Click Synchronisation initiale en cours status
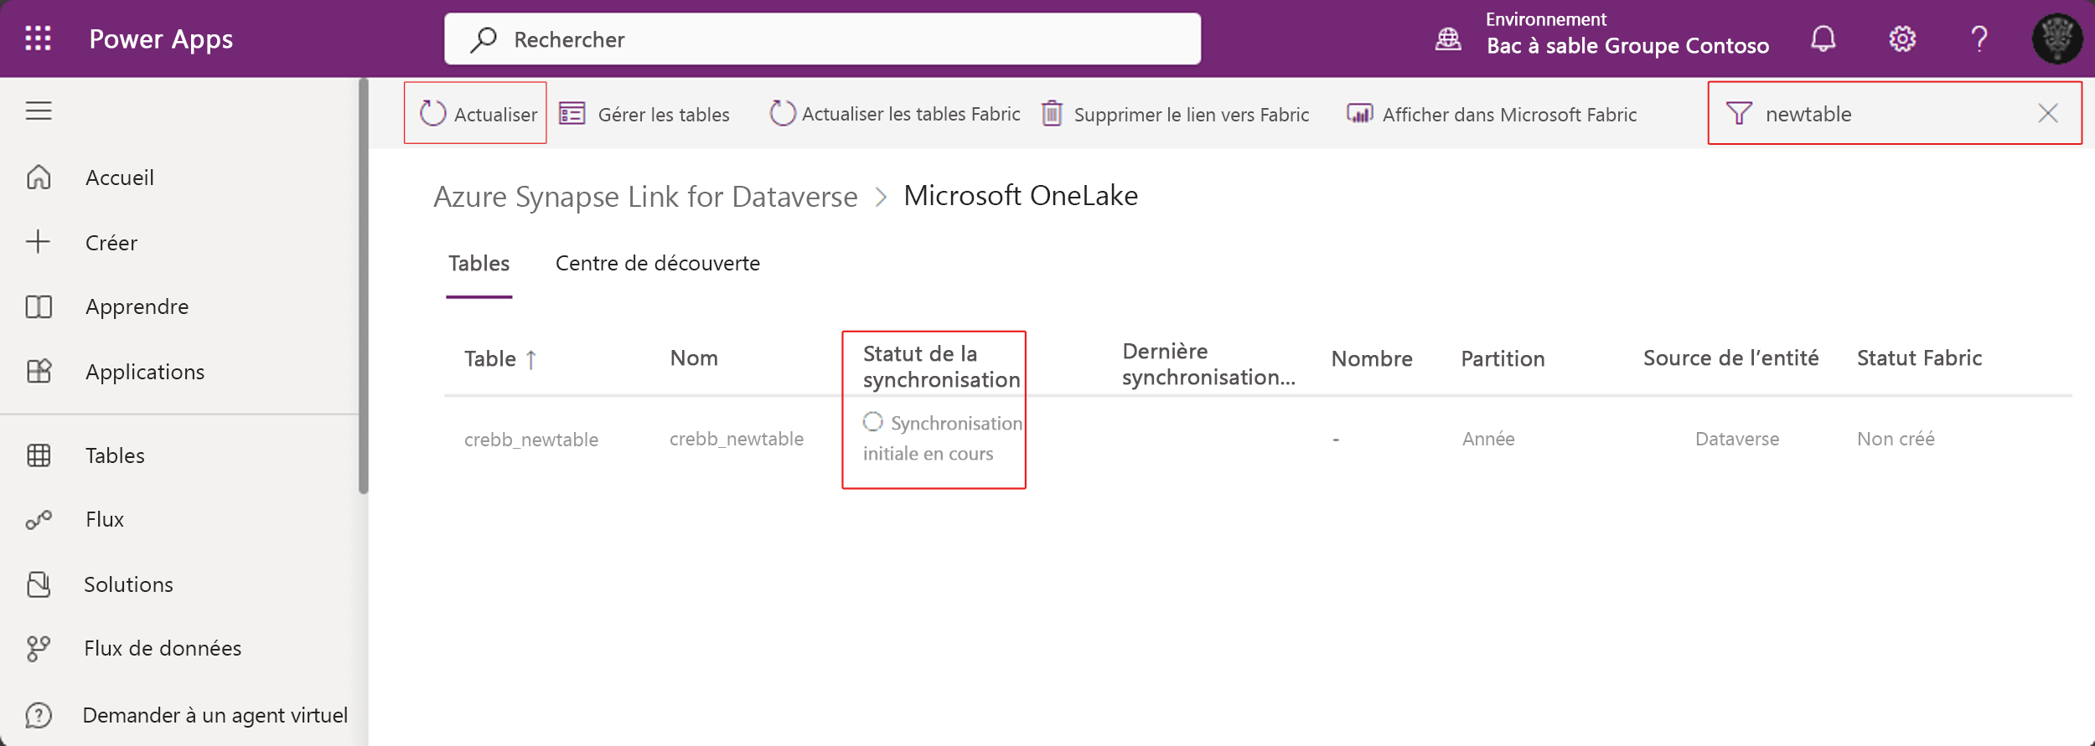This screenshot has width=2095, height=746. click(942, 439)
